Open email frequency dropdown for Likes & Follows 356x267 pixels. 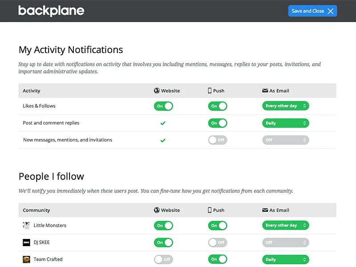pyautogui.click(x=285, y=106)
